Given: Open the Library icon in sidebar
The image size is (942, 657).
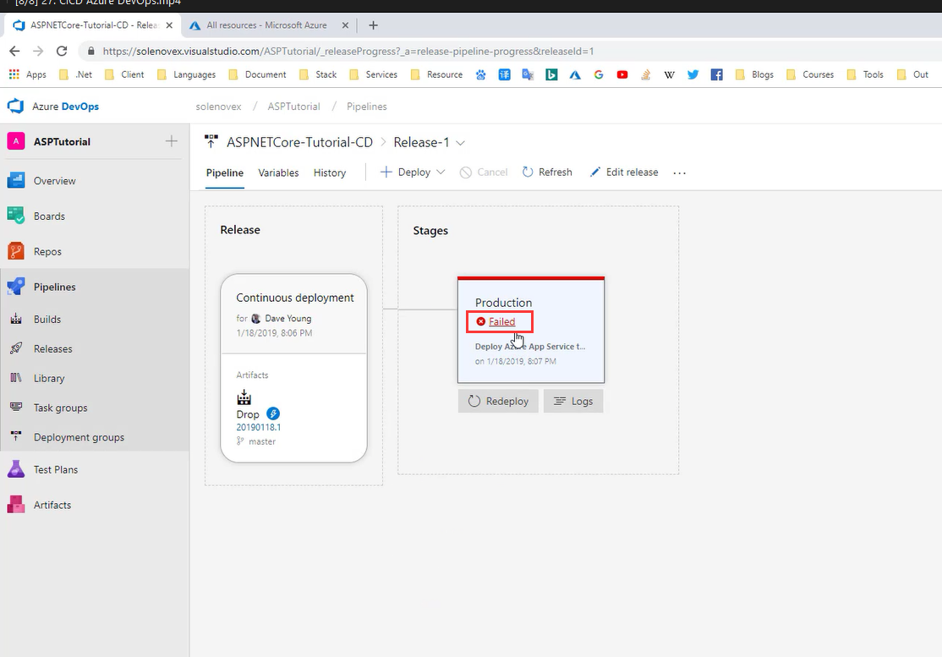Looking at the screenshot, I should (x=16, y=378).
